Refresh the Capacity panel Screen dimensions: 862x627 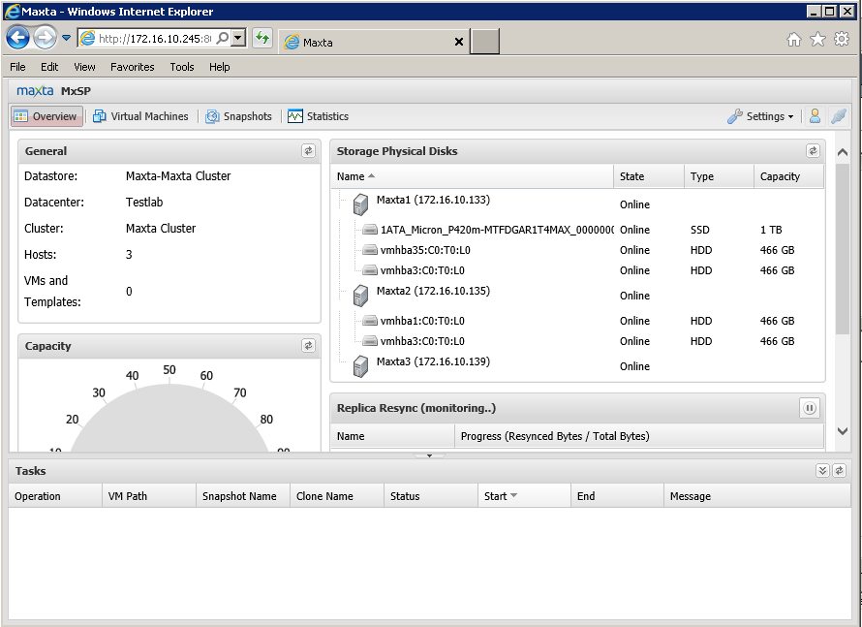[308, 346]
